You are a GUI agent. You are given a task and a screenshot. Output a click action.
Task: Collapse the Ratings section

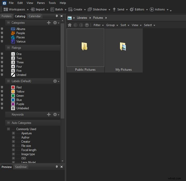coord(9,48)
